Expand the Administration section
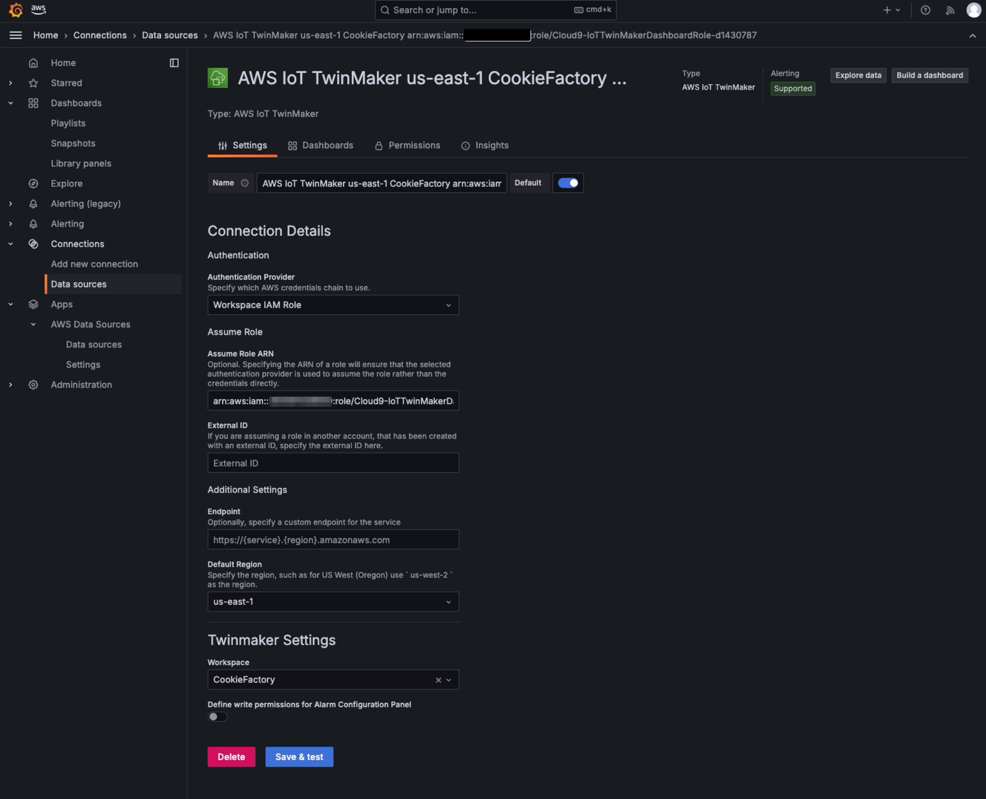This screenshot has width=986, height=799. click(10, 385)
